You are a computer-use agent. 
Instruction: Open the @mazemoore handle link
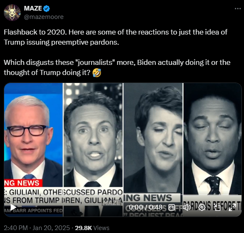(44, 17)
